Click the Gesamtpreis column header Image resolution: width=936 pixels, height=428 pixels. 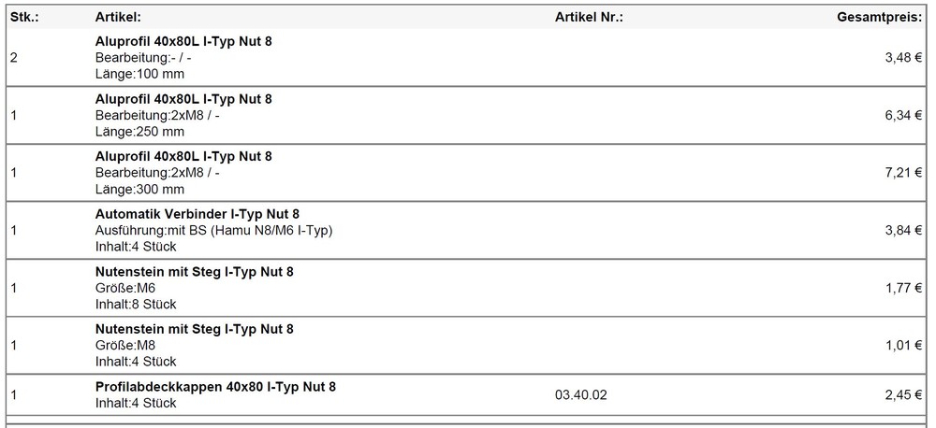point(879,17)
